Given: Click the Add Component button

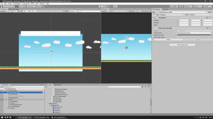Looking at the screenshot, I should tap(182, 45).
